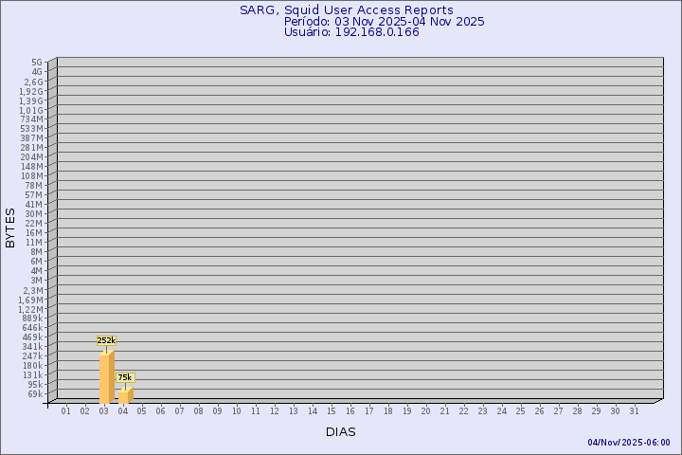This screenshot has height=455, width=682.
Task: Click the orange bar for day 04
Action: point(125,395)
